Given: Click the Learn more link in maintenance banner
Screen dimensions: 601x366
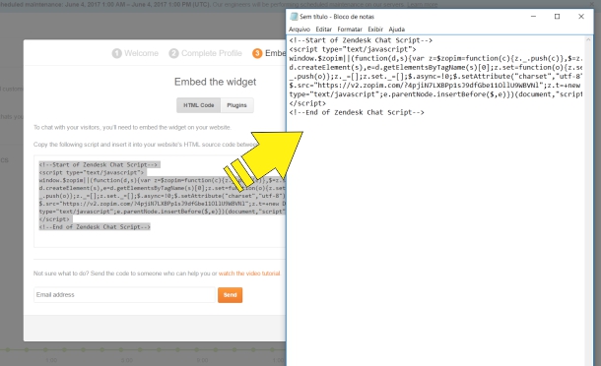Looking at the screenshot, I should [422, 5].
